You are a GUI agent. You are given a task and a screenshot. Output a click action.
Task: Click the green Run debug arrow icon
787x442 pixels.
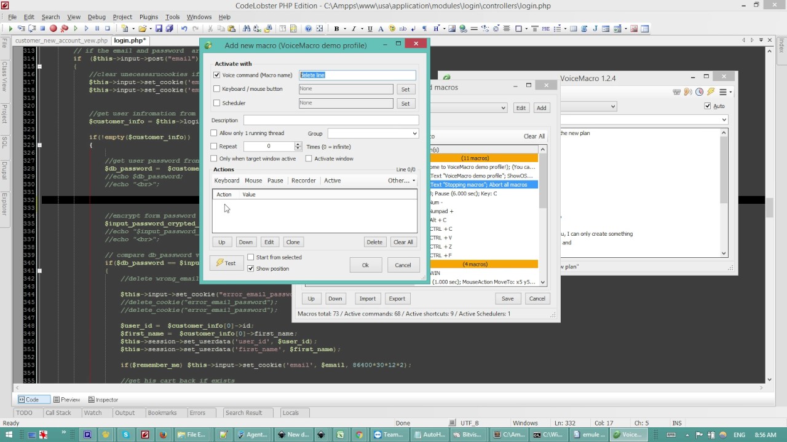(10, 28)
